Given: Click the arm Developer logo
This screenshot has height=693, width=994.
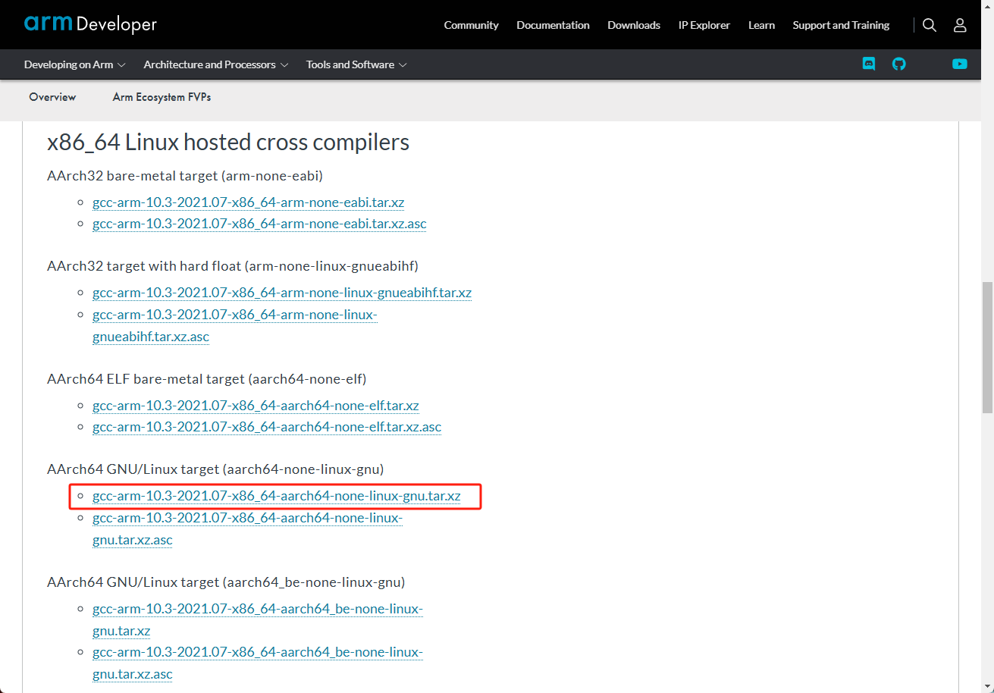Looking at the screenshot, I should 90,24.
